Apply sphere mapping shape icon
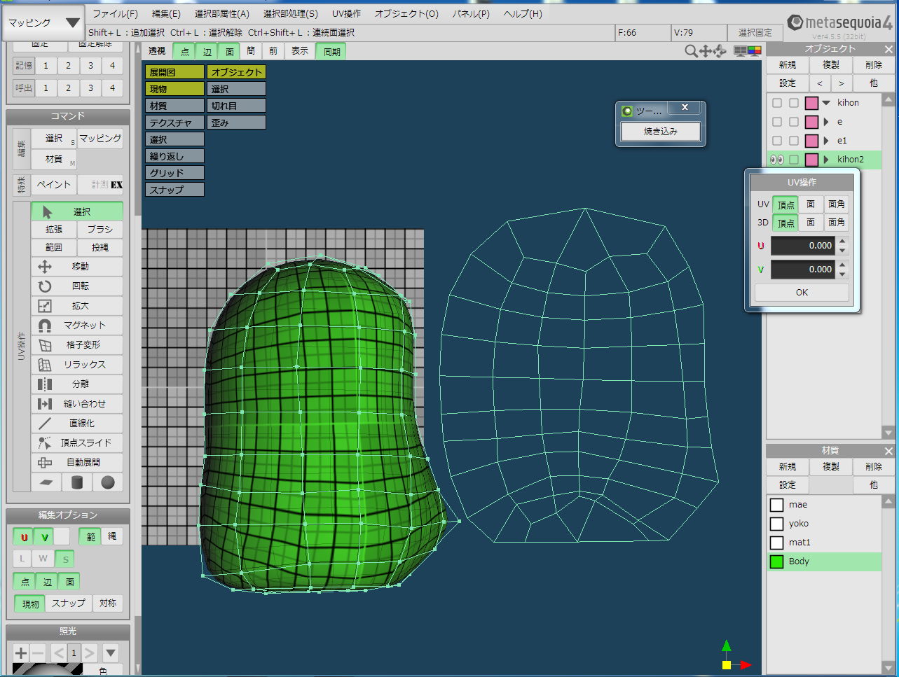899x677 pixels. (x=107, y=482)
